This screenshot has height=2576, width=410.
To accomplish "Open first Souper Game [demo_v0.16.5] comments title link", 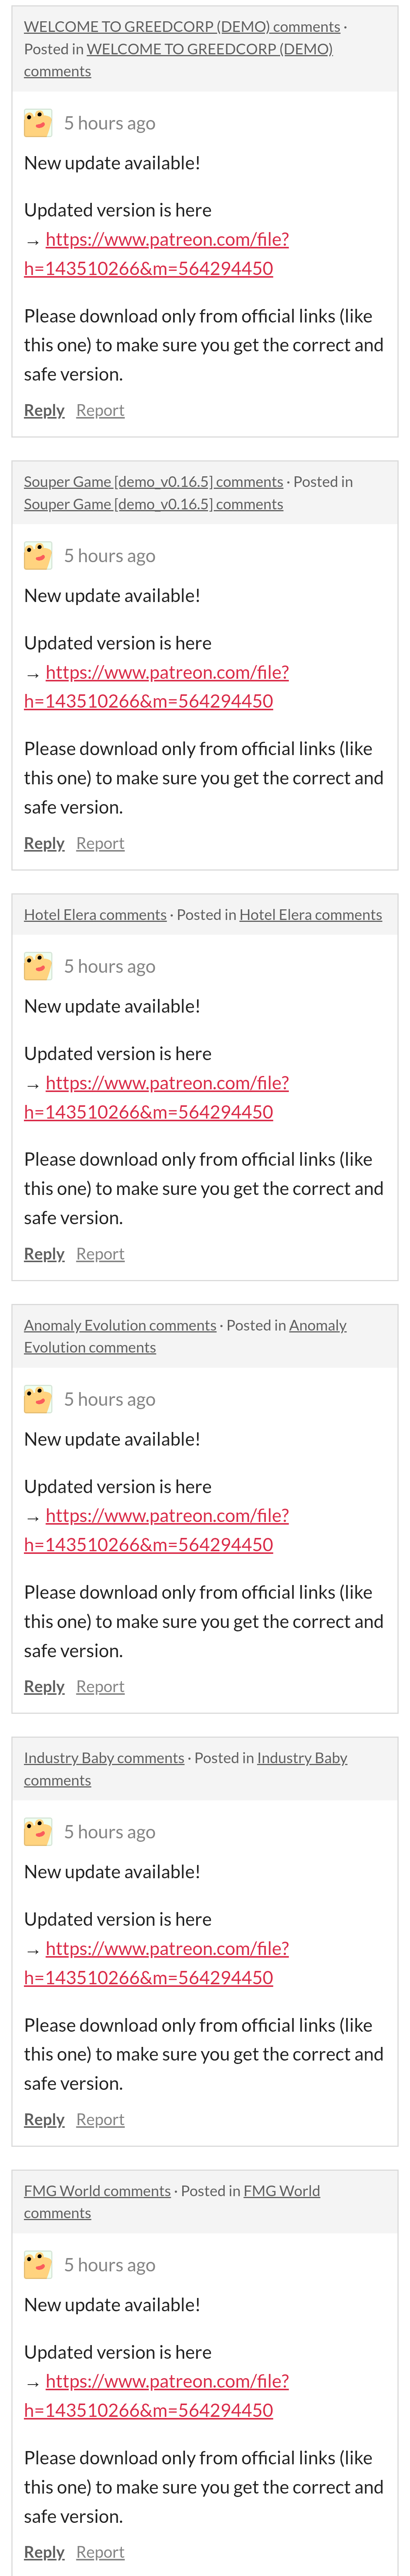I will pyautogui.click(x=153, y=482).
